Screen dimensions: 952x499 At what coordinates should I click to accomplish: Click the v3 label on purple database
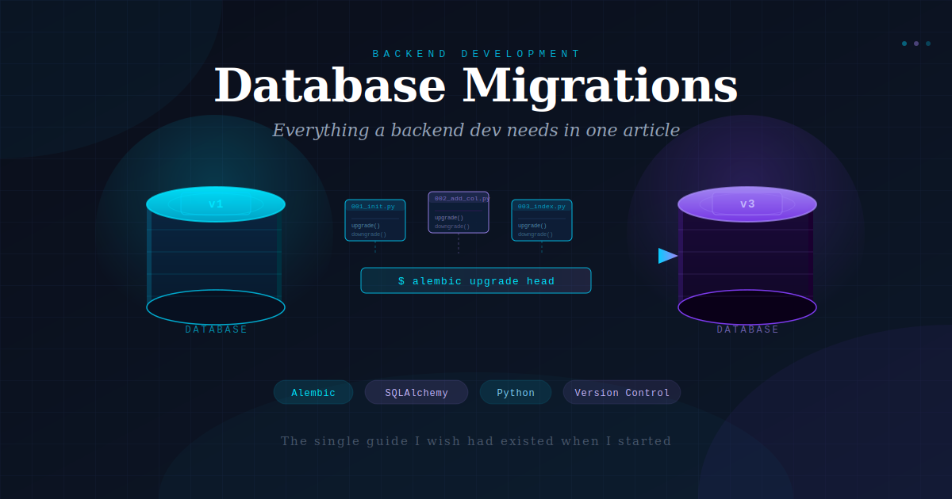[x=747, y=204]
